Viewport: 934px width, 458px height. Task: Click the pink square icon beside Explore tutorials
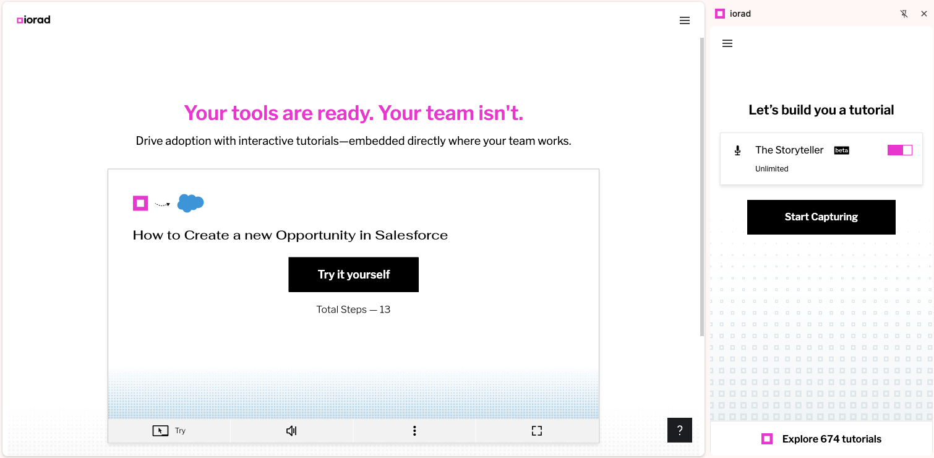pyautogui.click(x=767, y=439)
